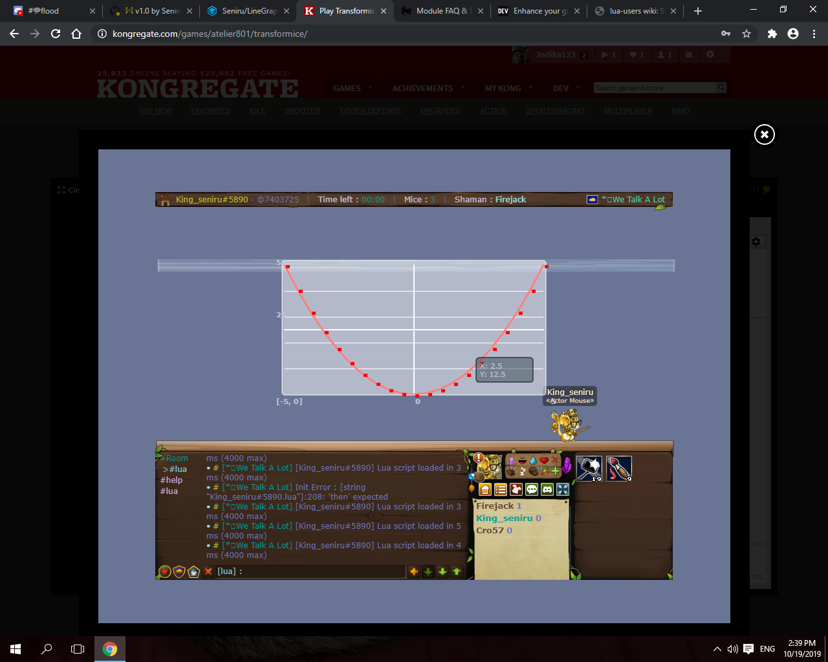828x662 pixels.
Task: Send the red heart kiss emote
Action: pyautogui.click(x=544, y=460)
